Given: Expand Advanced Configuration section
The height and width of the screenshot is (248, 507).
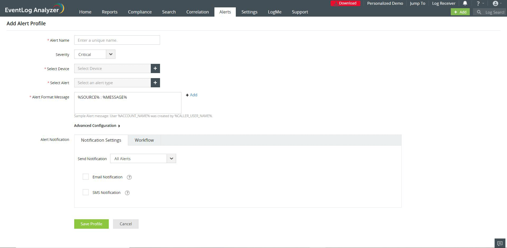Looking at the screenshot, I should [x=97, y=126].
